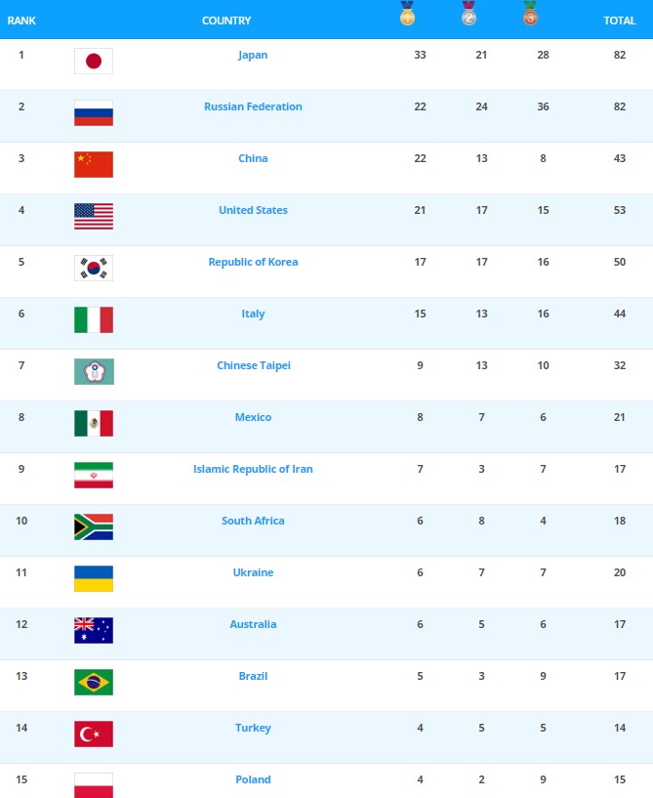Screen dimensions: 653x798
Task: Open the Ukraine country link
Action: 253,572
